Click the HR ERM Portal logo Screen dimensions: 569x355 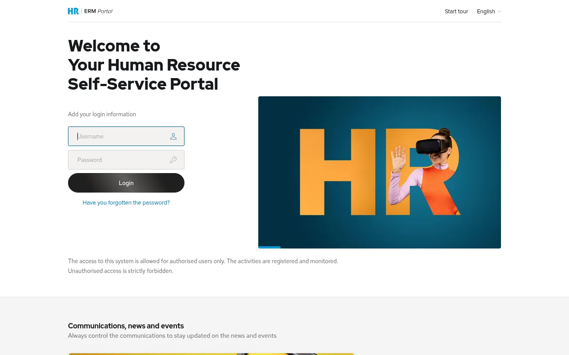[x=90, y=11]
